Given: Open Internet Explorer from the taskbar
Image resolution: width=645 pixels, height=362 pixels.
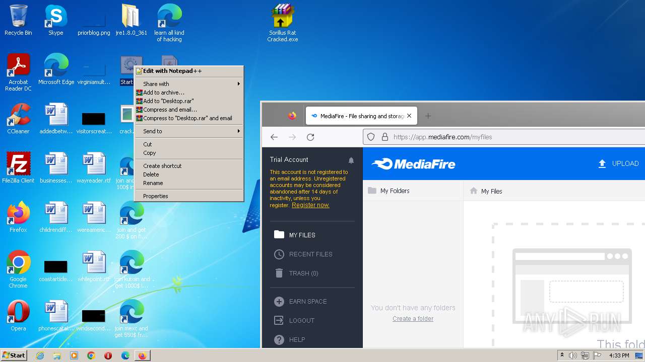Looking at the screenshot, I should click(40, 355).
